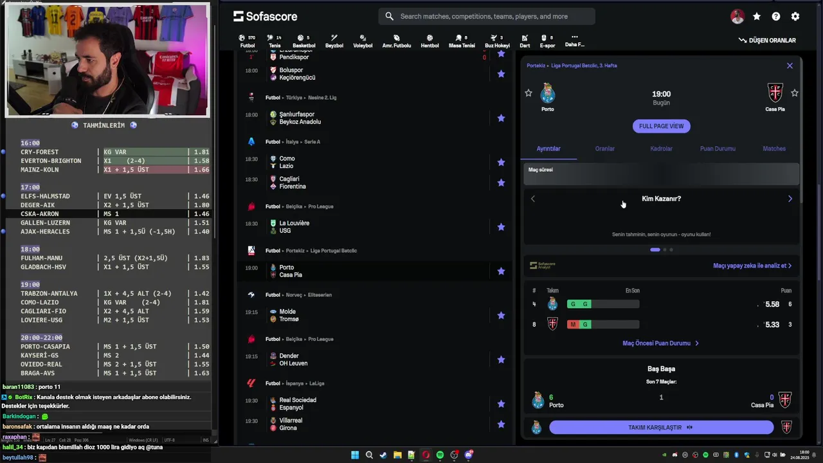Open Windows taskbar search
The image size is (823, 463).
click(x=369, y=455)
